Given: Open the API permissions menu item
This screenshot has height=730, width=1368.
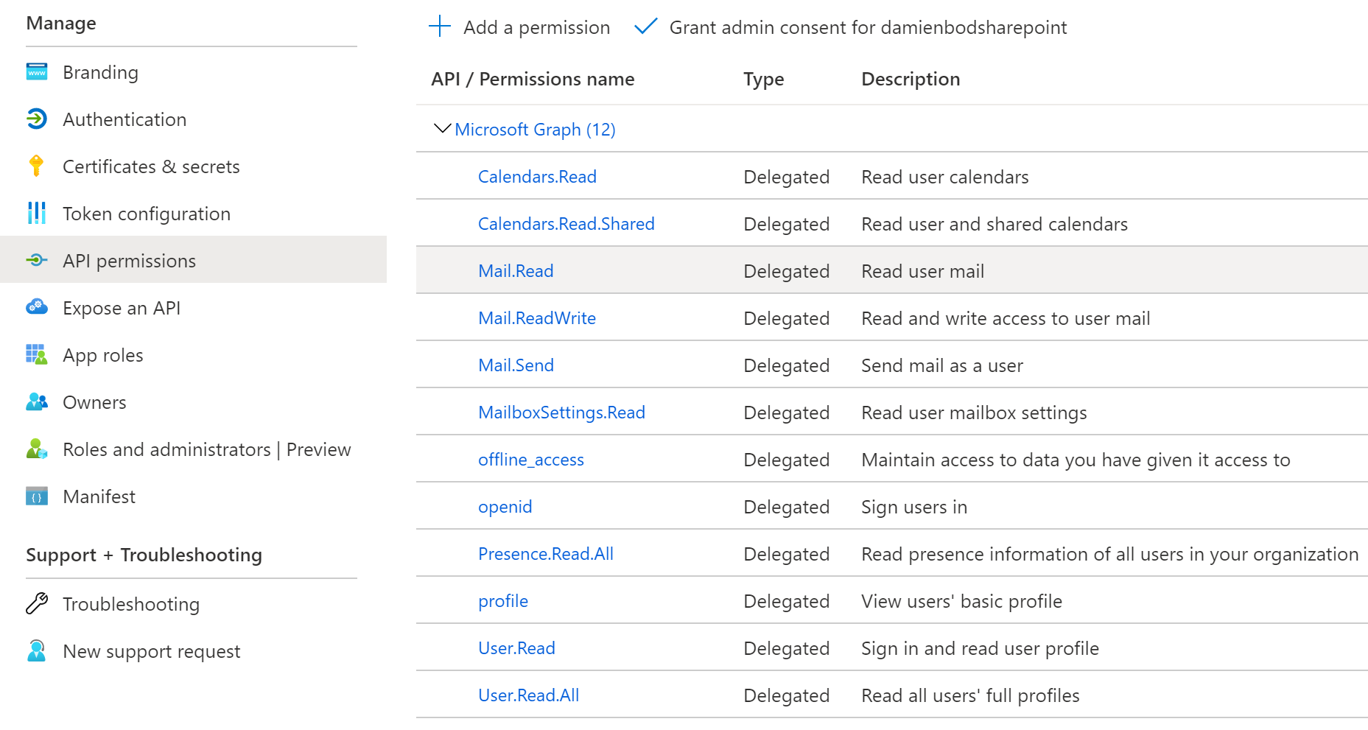Looking at the screenshot, I should 129,261.
